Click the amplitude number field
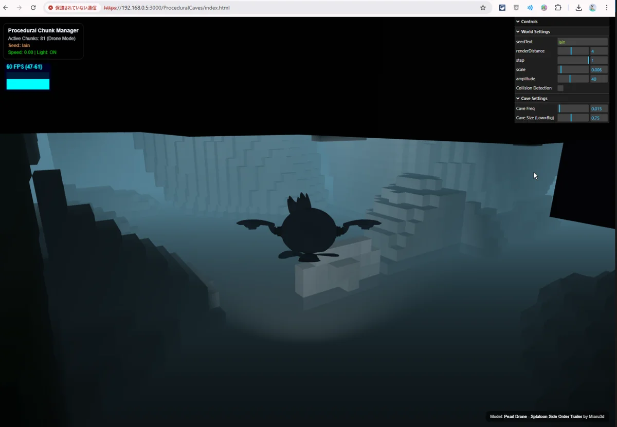Screen dimensions: 617x427 click(x=598, y=79)
